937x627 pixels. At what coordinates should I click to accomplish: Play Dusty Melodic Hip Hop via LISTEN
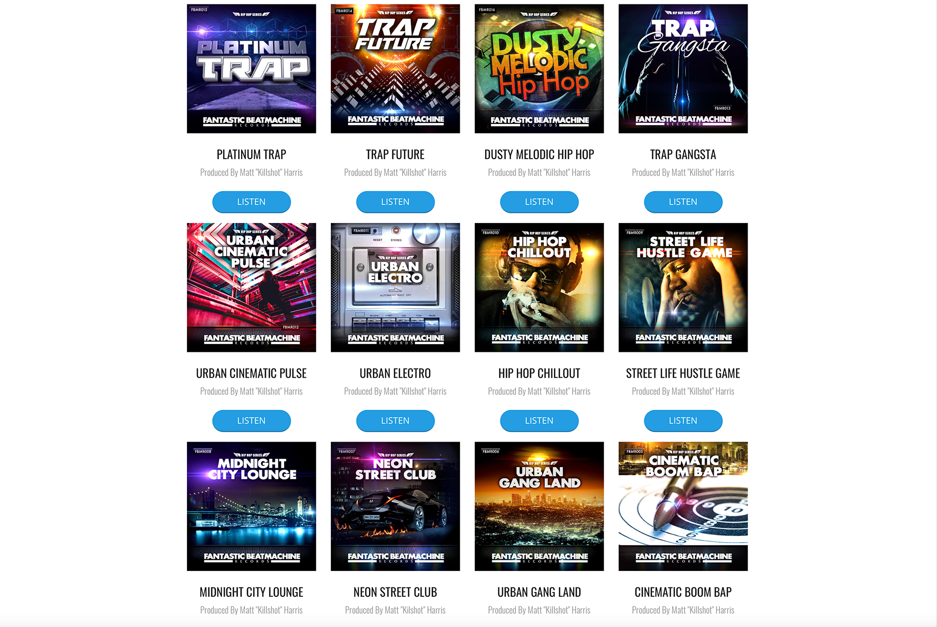[x=539, y=202]
